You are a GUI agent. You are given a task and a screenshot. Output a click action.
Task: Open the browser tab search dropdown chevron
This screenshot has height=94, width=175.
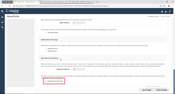[x=156, y=2]
